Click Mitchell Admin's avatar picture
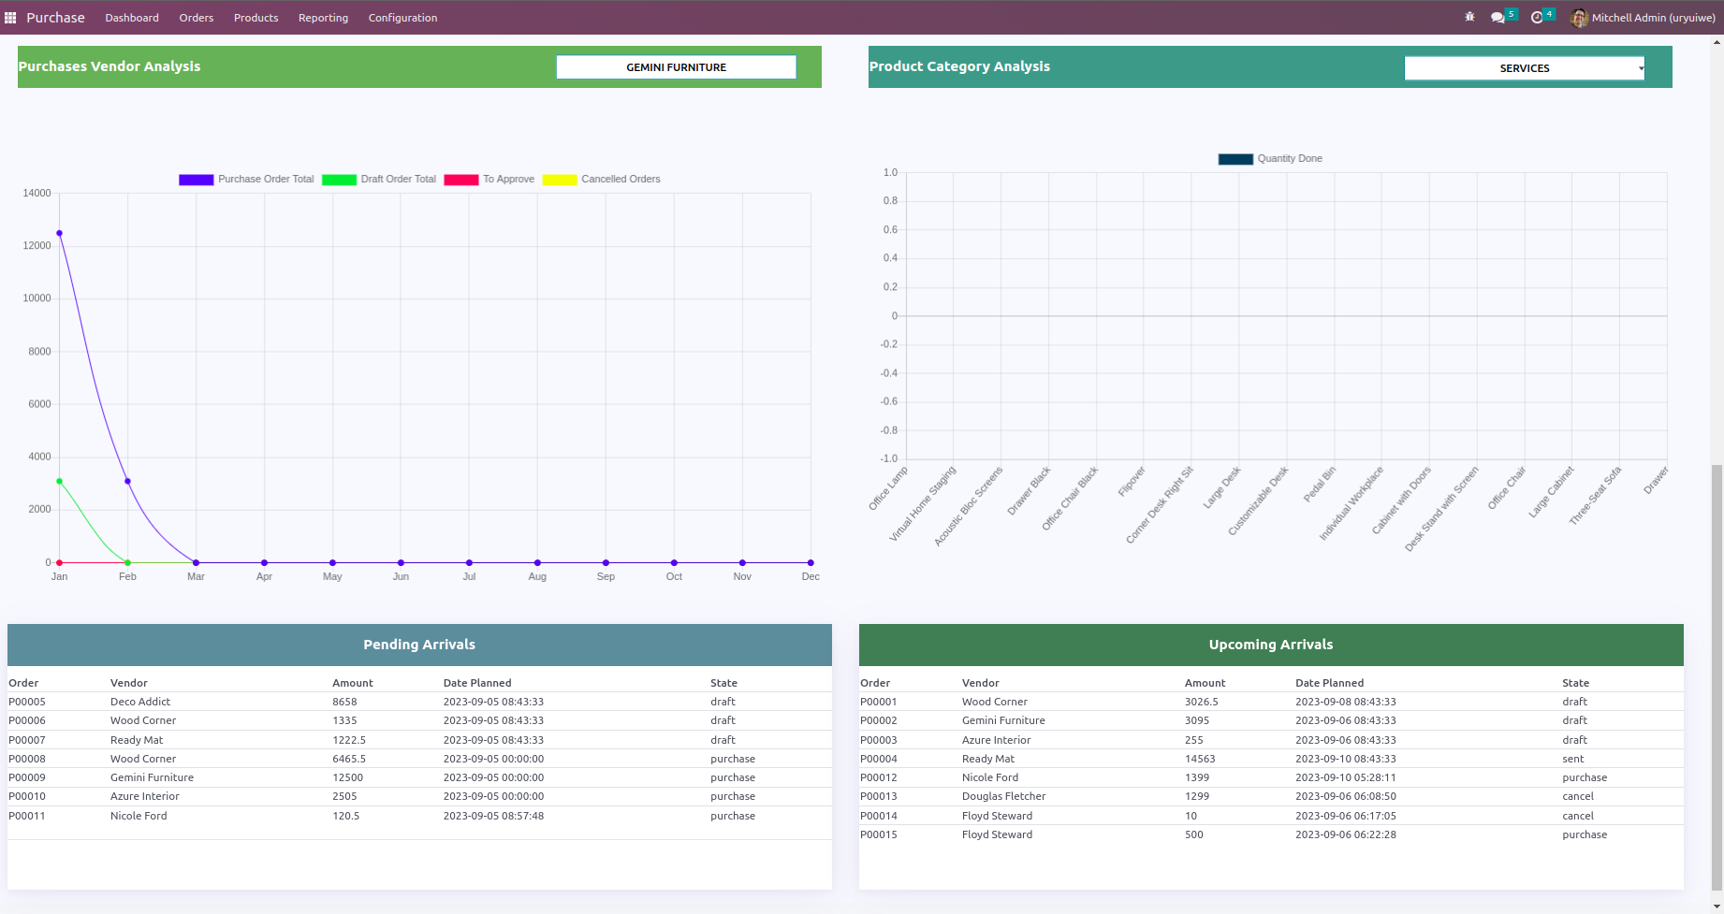 pos(1579,18)
